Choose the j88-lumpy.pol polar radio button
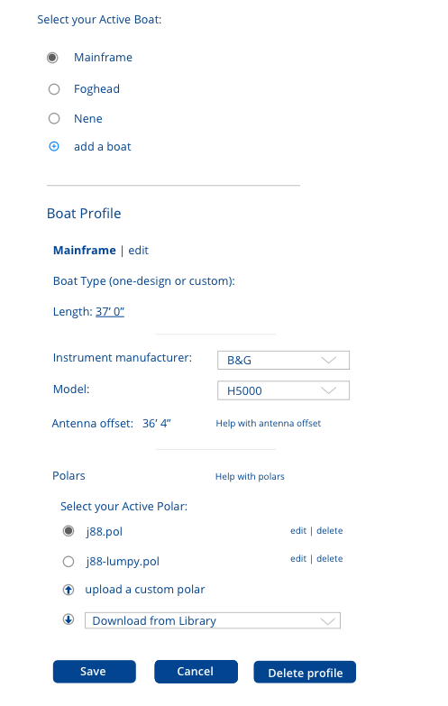Viewport: 448px width, 706px height. click(69, 562)
